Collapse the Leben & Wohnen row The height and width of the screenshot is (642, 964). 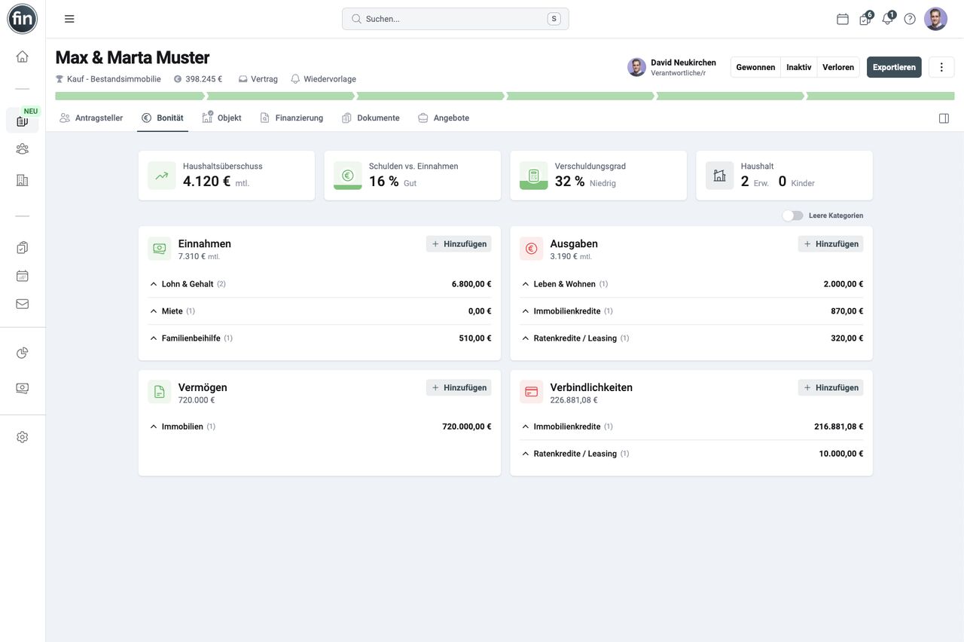pyautogui.click(x=691, y=284)
